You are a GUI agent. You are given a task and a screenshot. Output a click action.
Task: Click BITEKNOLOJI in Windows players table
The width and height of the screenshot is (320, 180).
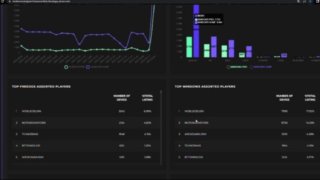[194, 157]
